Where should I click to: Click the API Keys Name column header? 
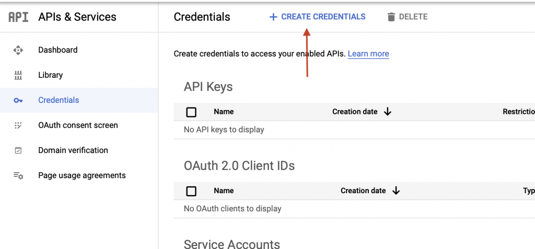pos(224,112)
